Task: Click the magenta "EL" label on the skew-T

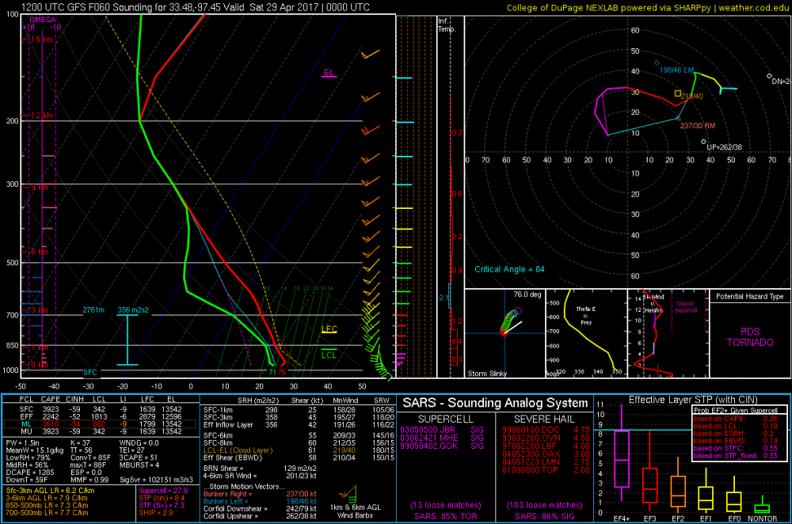Action: click(329, 72)
